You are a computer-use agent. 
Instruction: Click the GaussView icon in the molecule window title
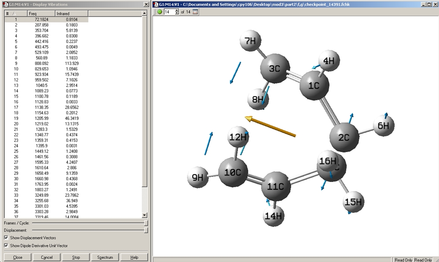coord(156,4)
